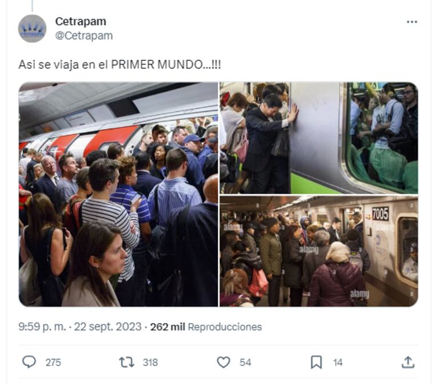Click the retweet arrows icon
Image resolution: width=440 pixels, height=384 pixels.
click(126, 362)
